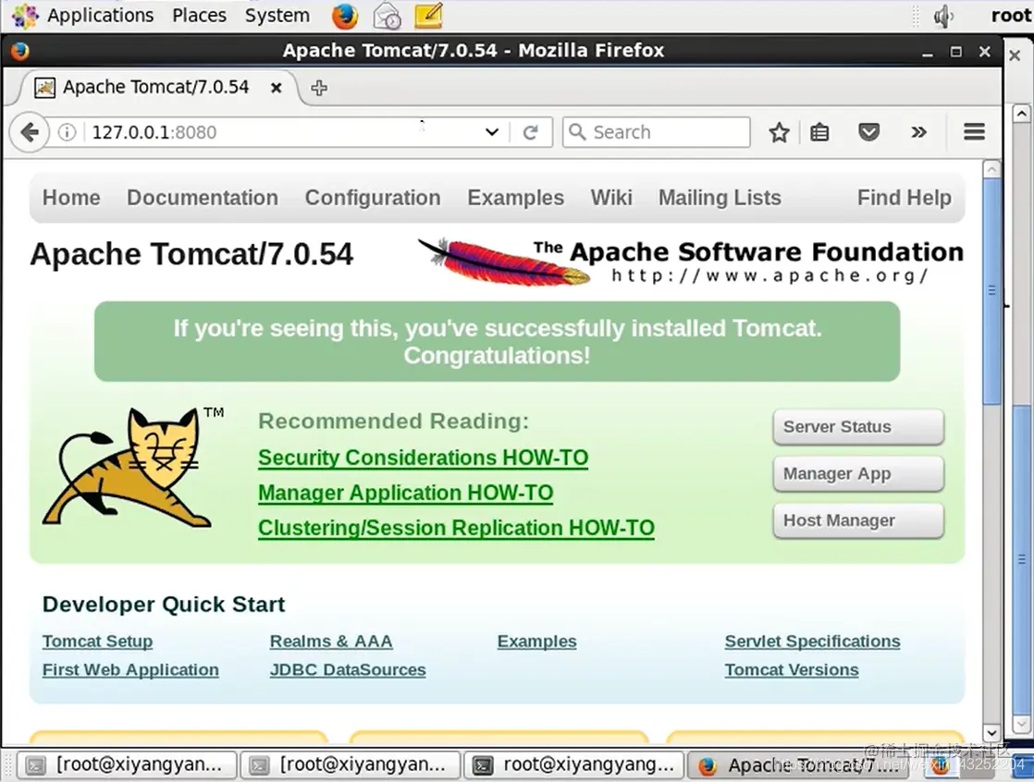Click the Search input field
Screen dimensions: 1034x782
656,132
